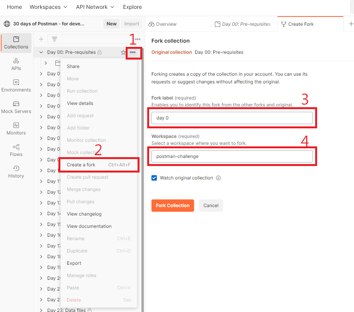Open the Monitors sidebar panel
354x312 pixels.
(x=16, y=129)
